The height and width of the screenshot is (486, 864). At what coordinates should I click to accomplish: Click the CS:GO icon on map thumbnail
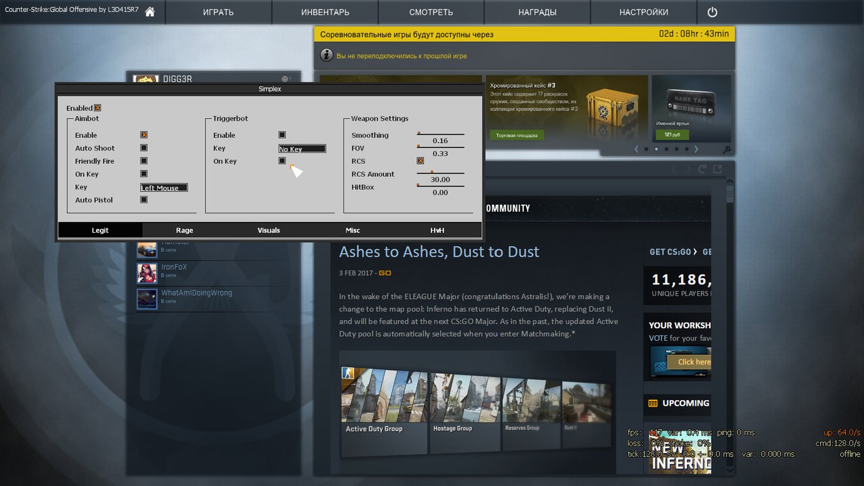pos(348,373)
